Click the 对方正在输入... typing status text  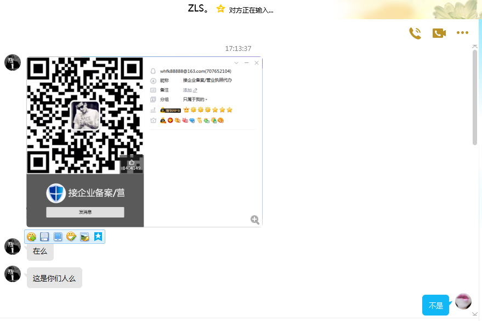pos(251,10)
